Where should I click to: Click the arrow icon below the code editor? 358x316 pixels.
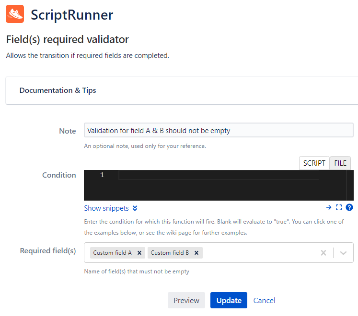point(329,207)
